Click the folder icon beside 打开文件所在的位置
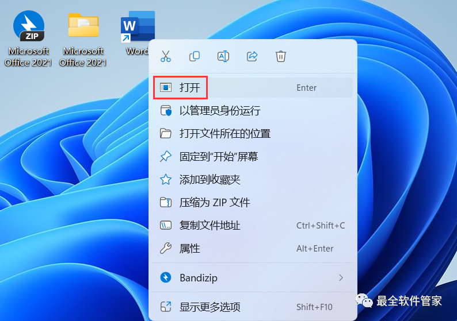This screenshot has height=321, width=457. tap(166, 133)
